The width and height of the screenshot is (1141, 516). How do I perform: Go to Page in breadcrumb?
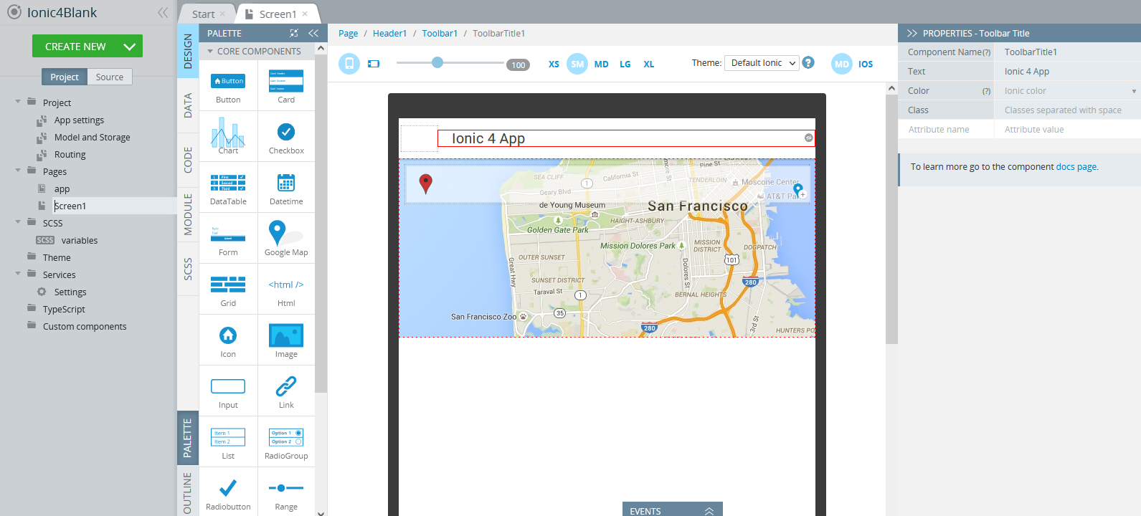tap(348, 34)
